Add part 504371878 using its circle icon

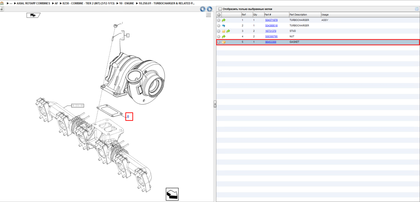[219, 20]
